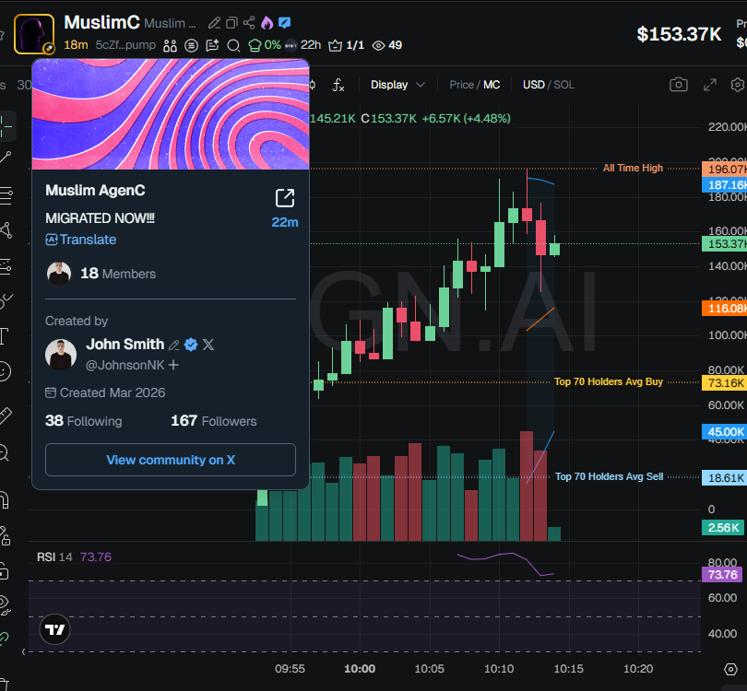Screen dimensions: 747x691
Task: Click the X logo next to John Smith
Action: point(208,344)
